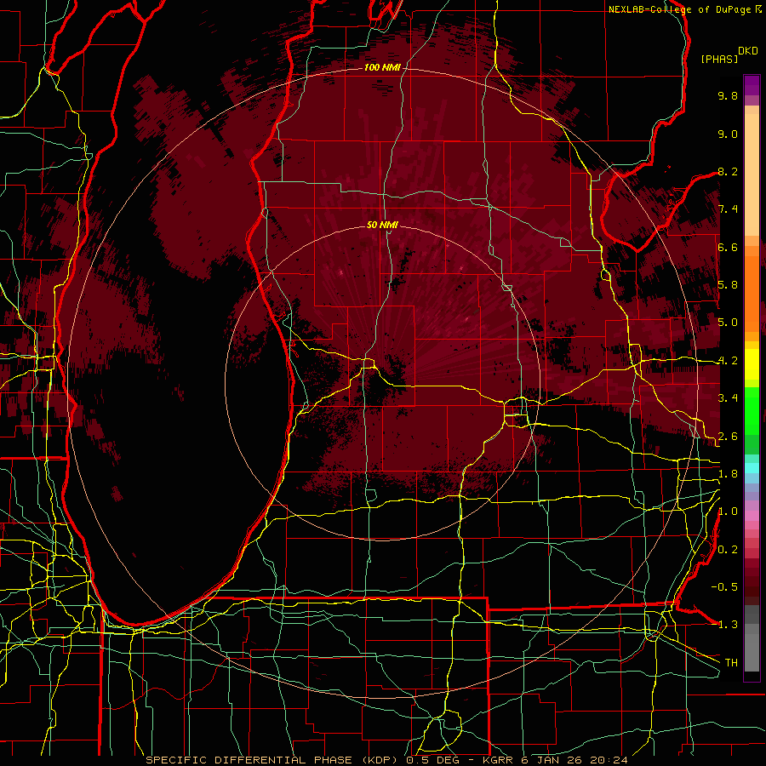The image size is (766, 766).
Task: Click the 1.8 value on the color scale
Action: (x=728, y=474)
